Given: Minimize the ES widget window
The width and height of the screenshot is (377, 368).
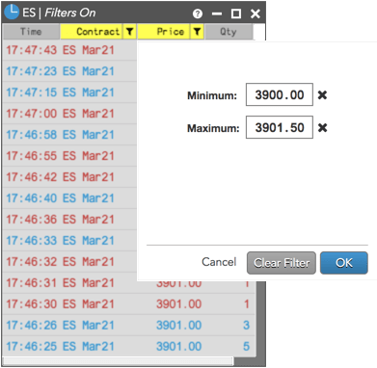Looking at the screenshot, I should pyautogui.click(x=217, y=13).
